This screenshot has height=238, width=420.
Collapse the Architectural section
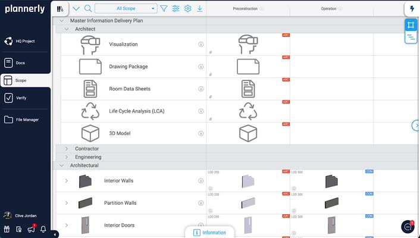click(61, 165)
